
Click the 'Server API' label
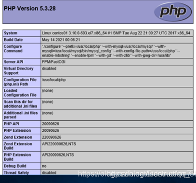click(13, 62)
